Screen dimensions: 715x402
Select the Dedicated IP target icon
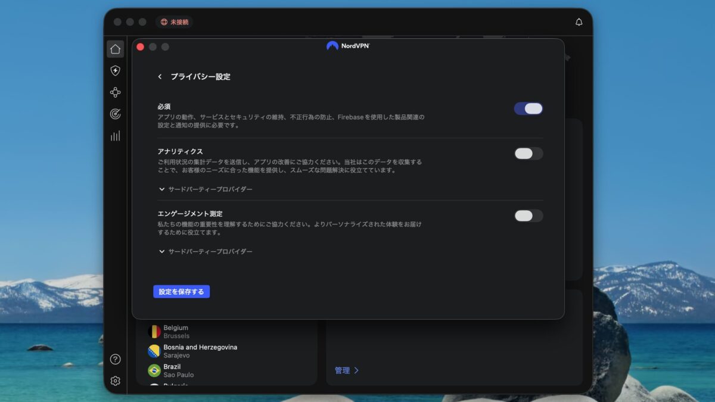pos(115,114)
